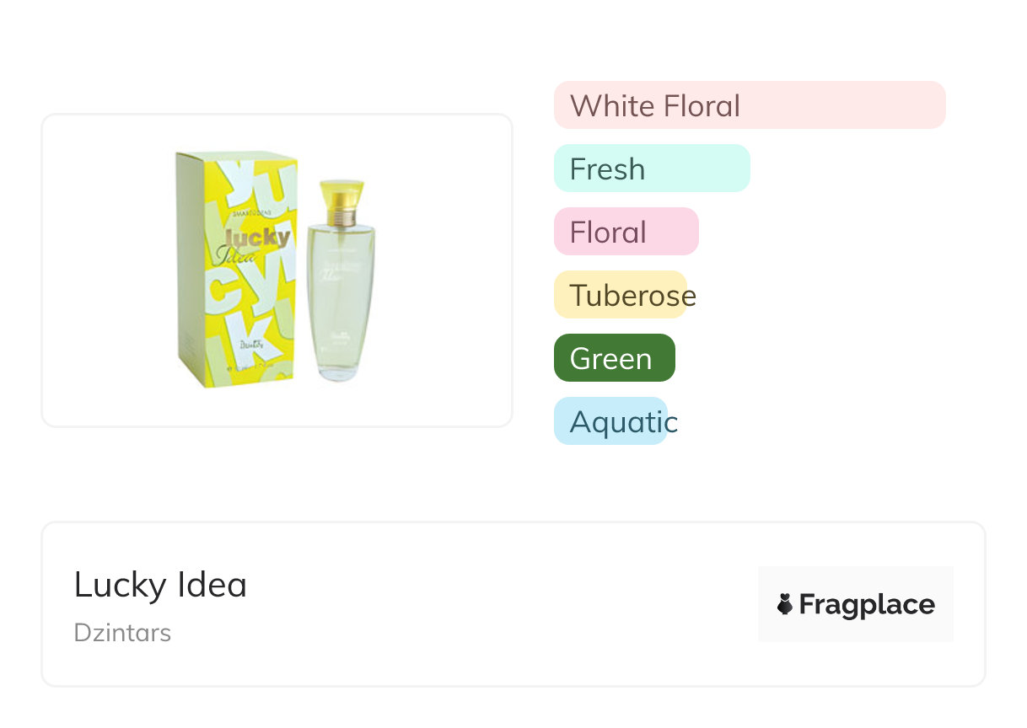
Task: Click the dark Green accord bar
Action: point(614,358)
